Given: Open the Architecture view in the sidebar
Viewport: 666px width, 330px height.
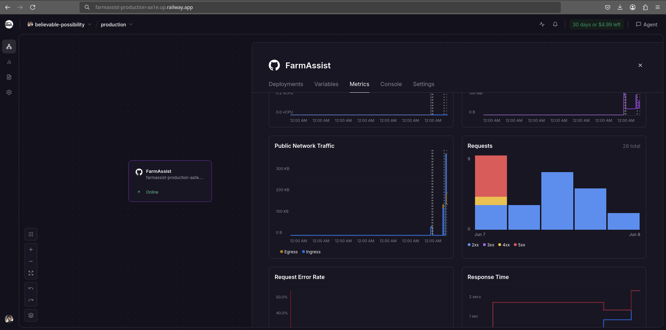Looking at the screenshot, I should [x=9, y=46].
